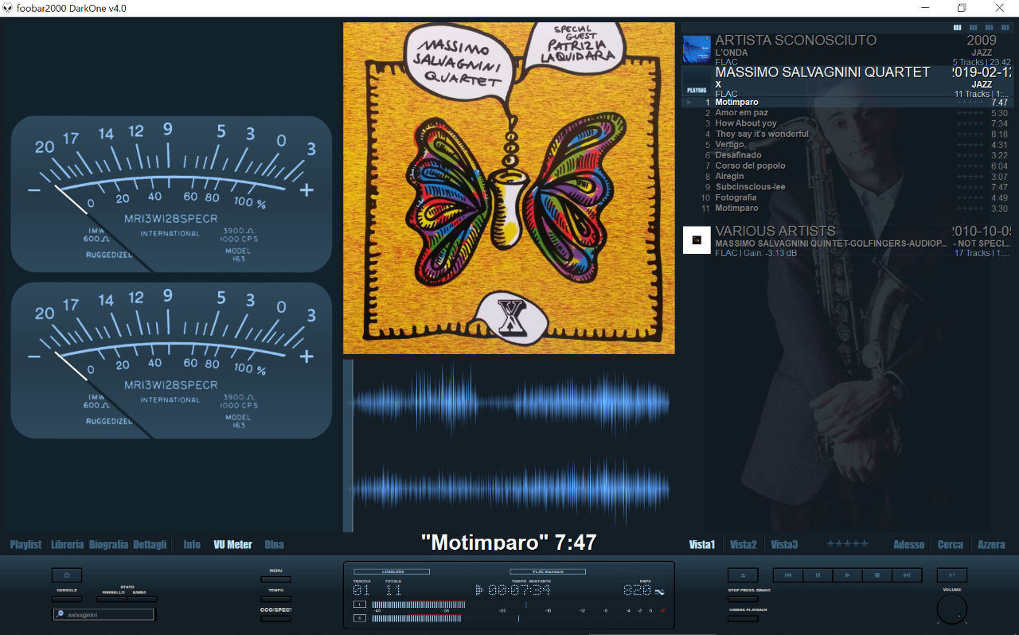Click the button under the CCO/SPECT label
Screen dimensions: 1019x635
(x=276, y=618)
